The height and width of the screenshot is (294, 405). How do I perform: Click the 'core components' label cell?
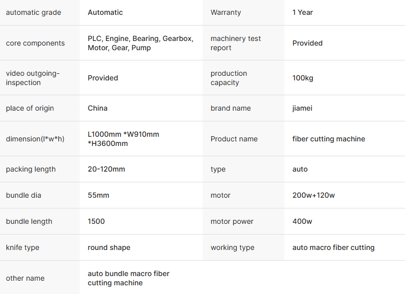pyautogui.click(x=35, y=43)
